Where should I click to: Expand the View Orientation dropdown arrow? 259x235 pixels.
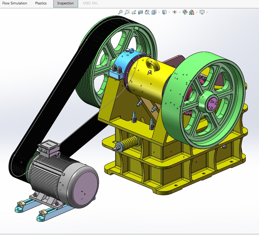[x=159, y=12]
